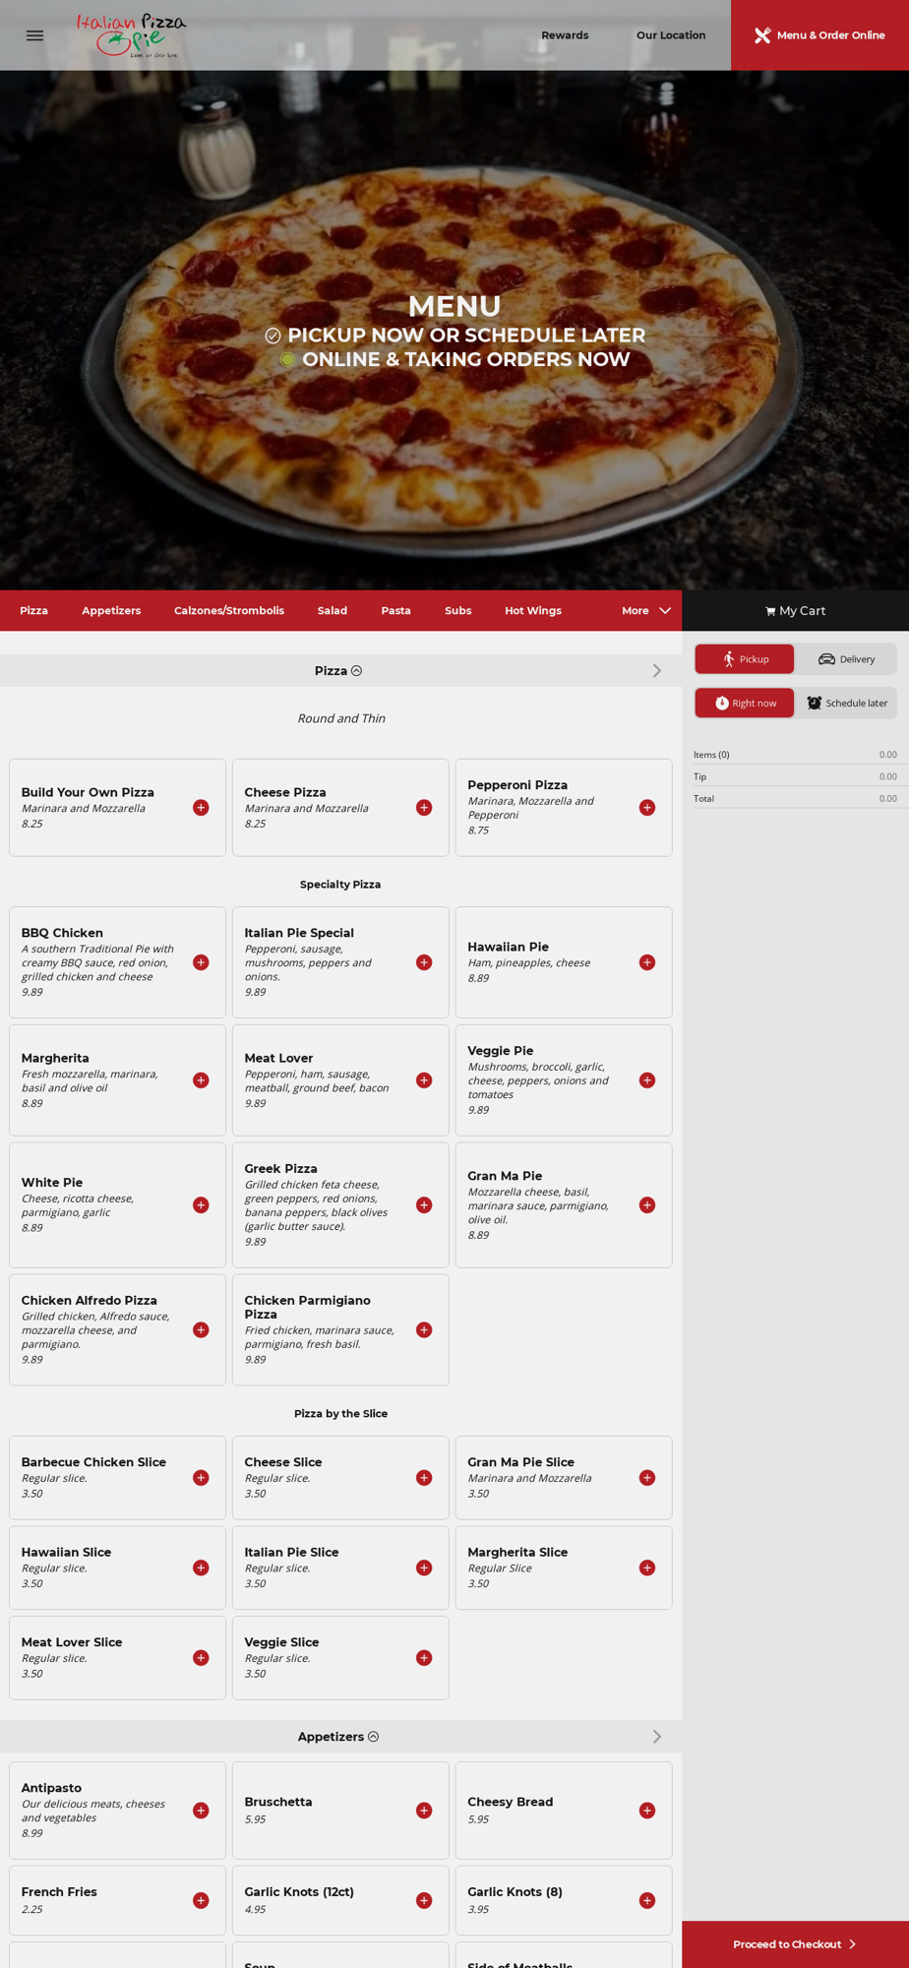Add Meat Lover Slice to cart
Screen dimensions: 909x1968
point(201,1658)
